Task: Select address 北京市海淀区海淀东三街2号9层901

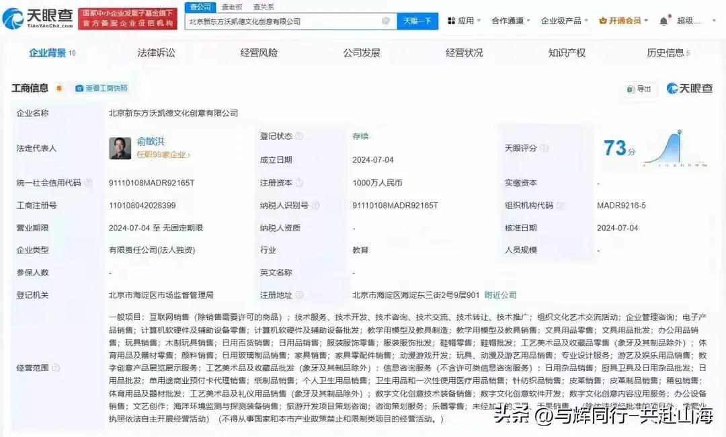Action: (416, 295)
